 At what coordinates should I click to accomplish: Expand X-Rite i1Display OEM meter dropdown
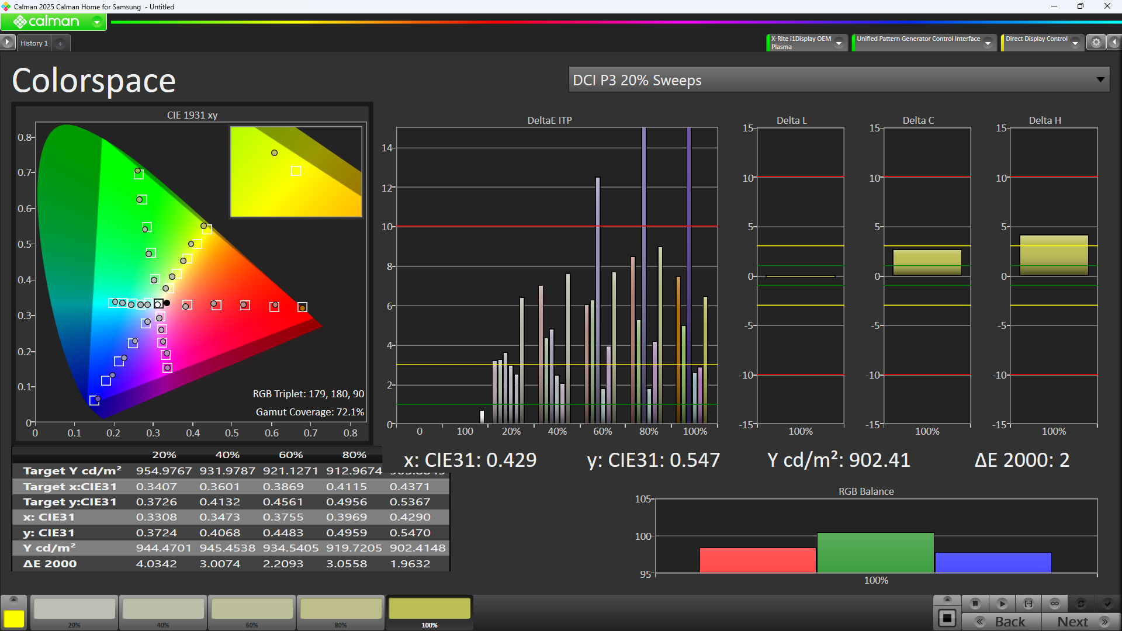[x=839, y=43]
